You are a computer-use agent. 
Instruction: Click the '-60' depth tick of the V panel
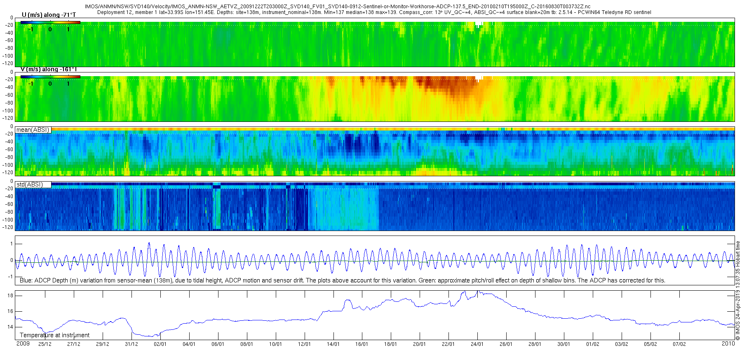pos(9,95)
